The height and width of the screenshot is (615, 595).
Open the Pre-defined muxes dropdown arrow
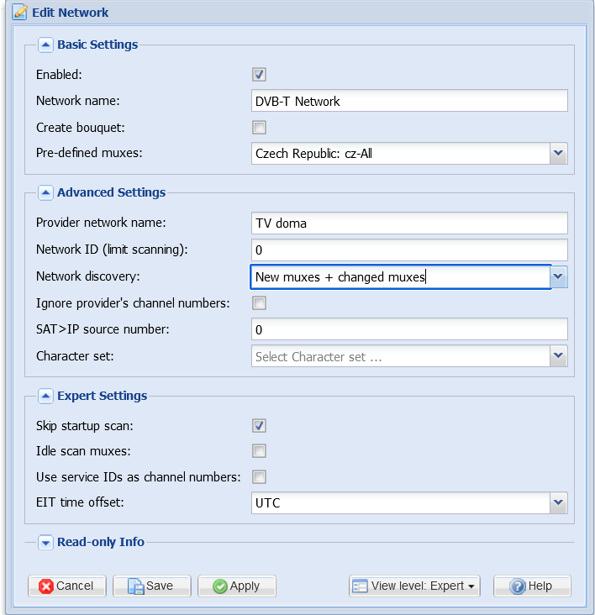point(559,154)
